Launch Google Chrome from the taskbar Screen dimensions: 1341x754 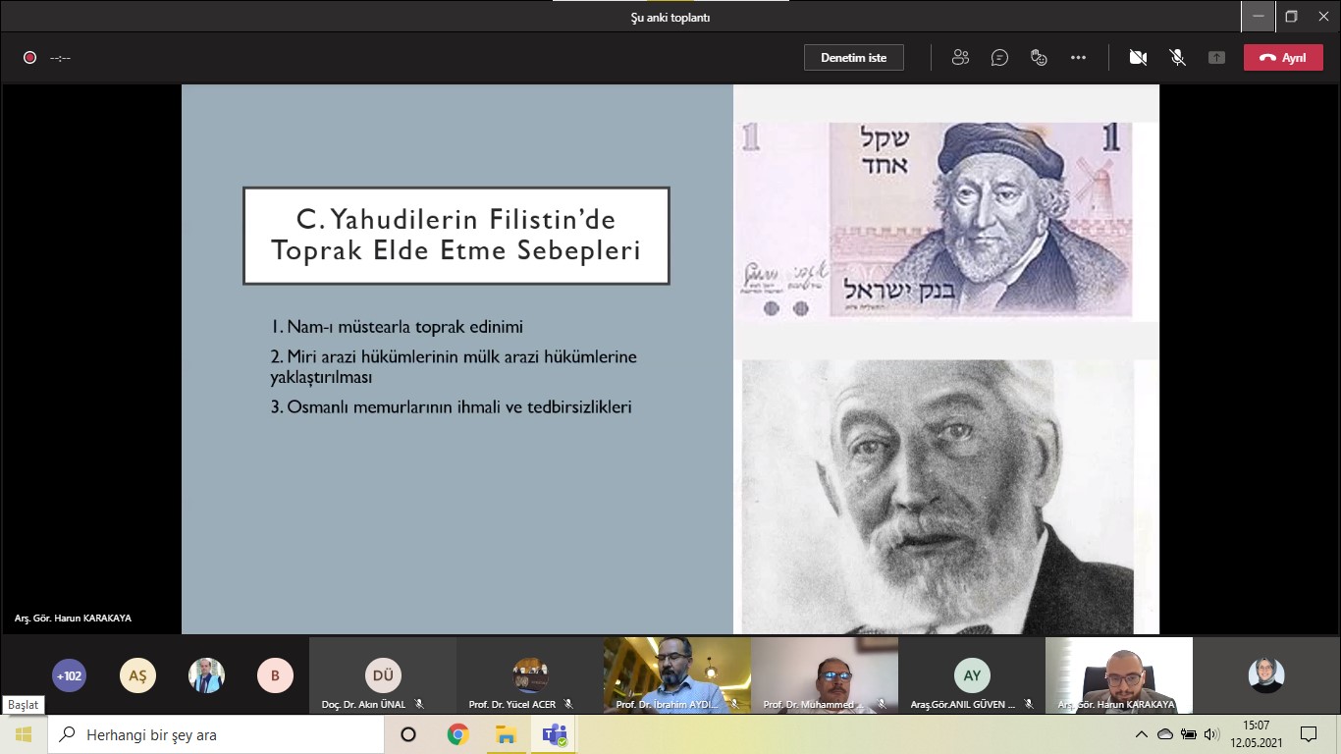(x=455, y=733)
